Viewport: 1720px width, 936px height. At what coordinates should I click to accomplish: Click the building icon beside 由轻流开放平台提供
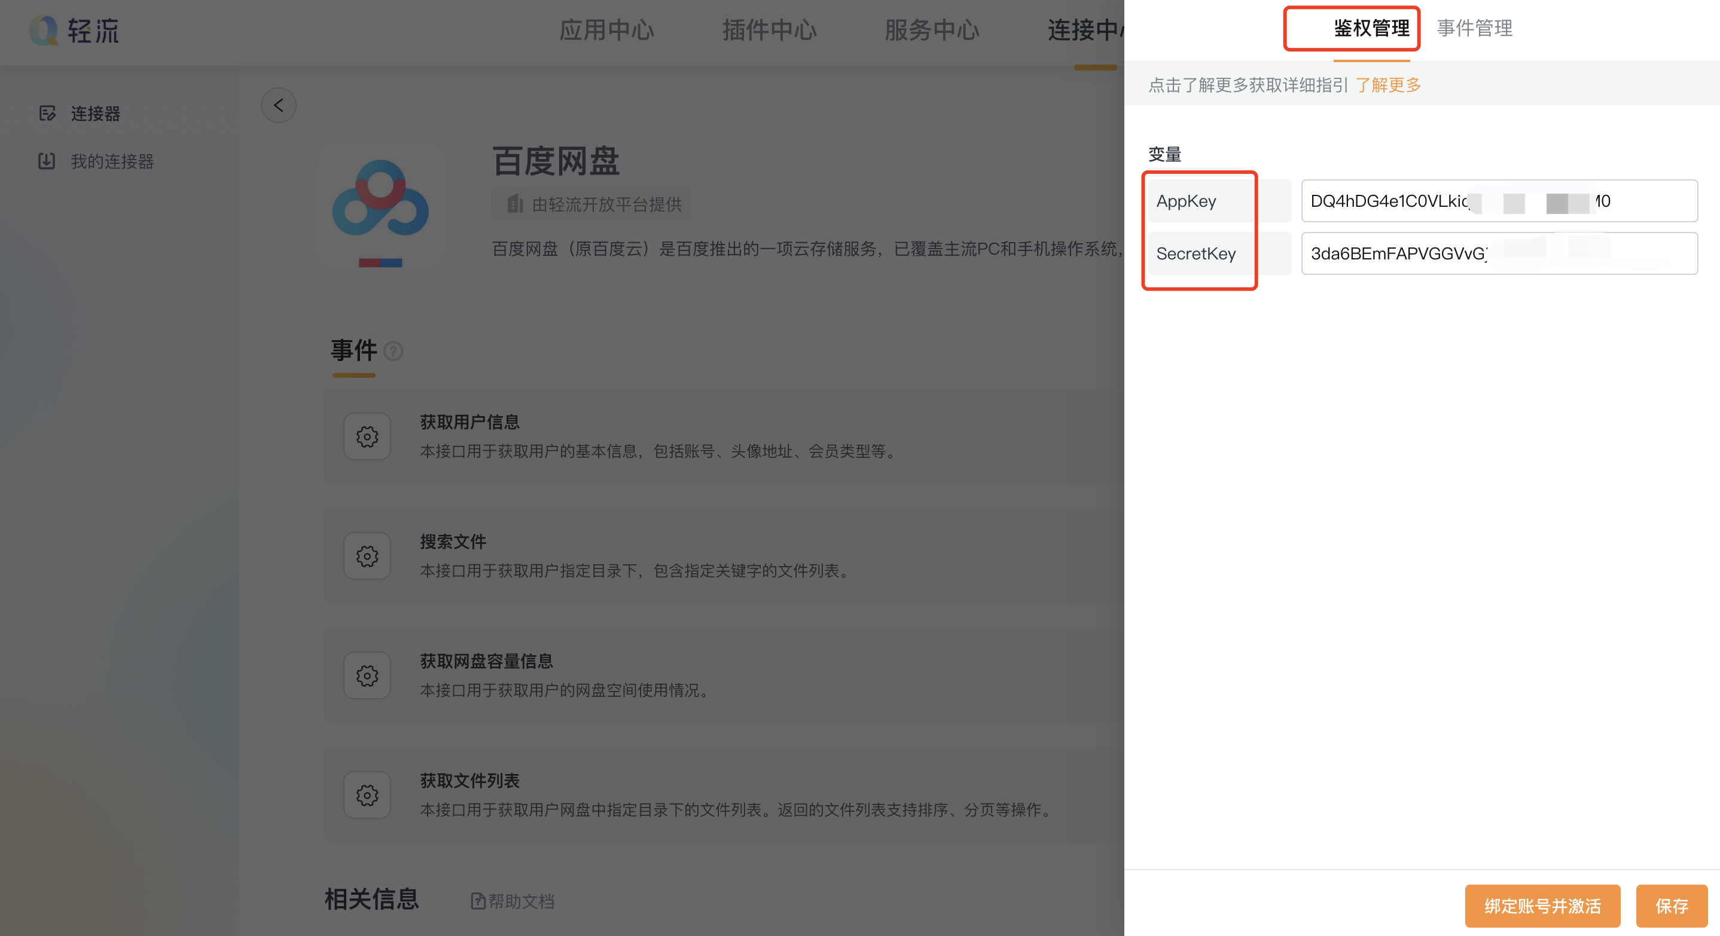click(515, 203)
